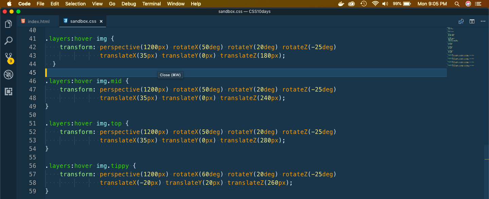Viewport: 489px width, 199px height.
Task: Open the Search view in activity bar
Action: pyautogui.click(x=8, y=41)
